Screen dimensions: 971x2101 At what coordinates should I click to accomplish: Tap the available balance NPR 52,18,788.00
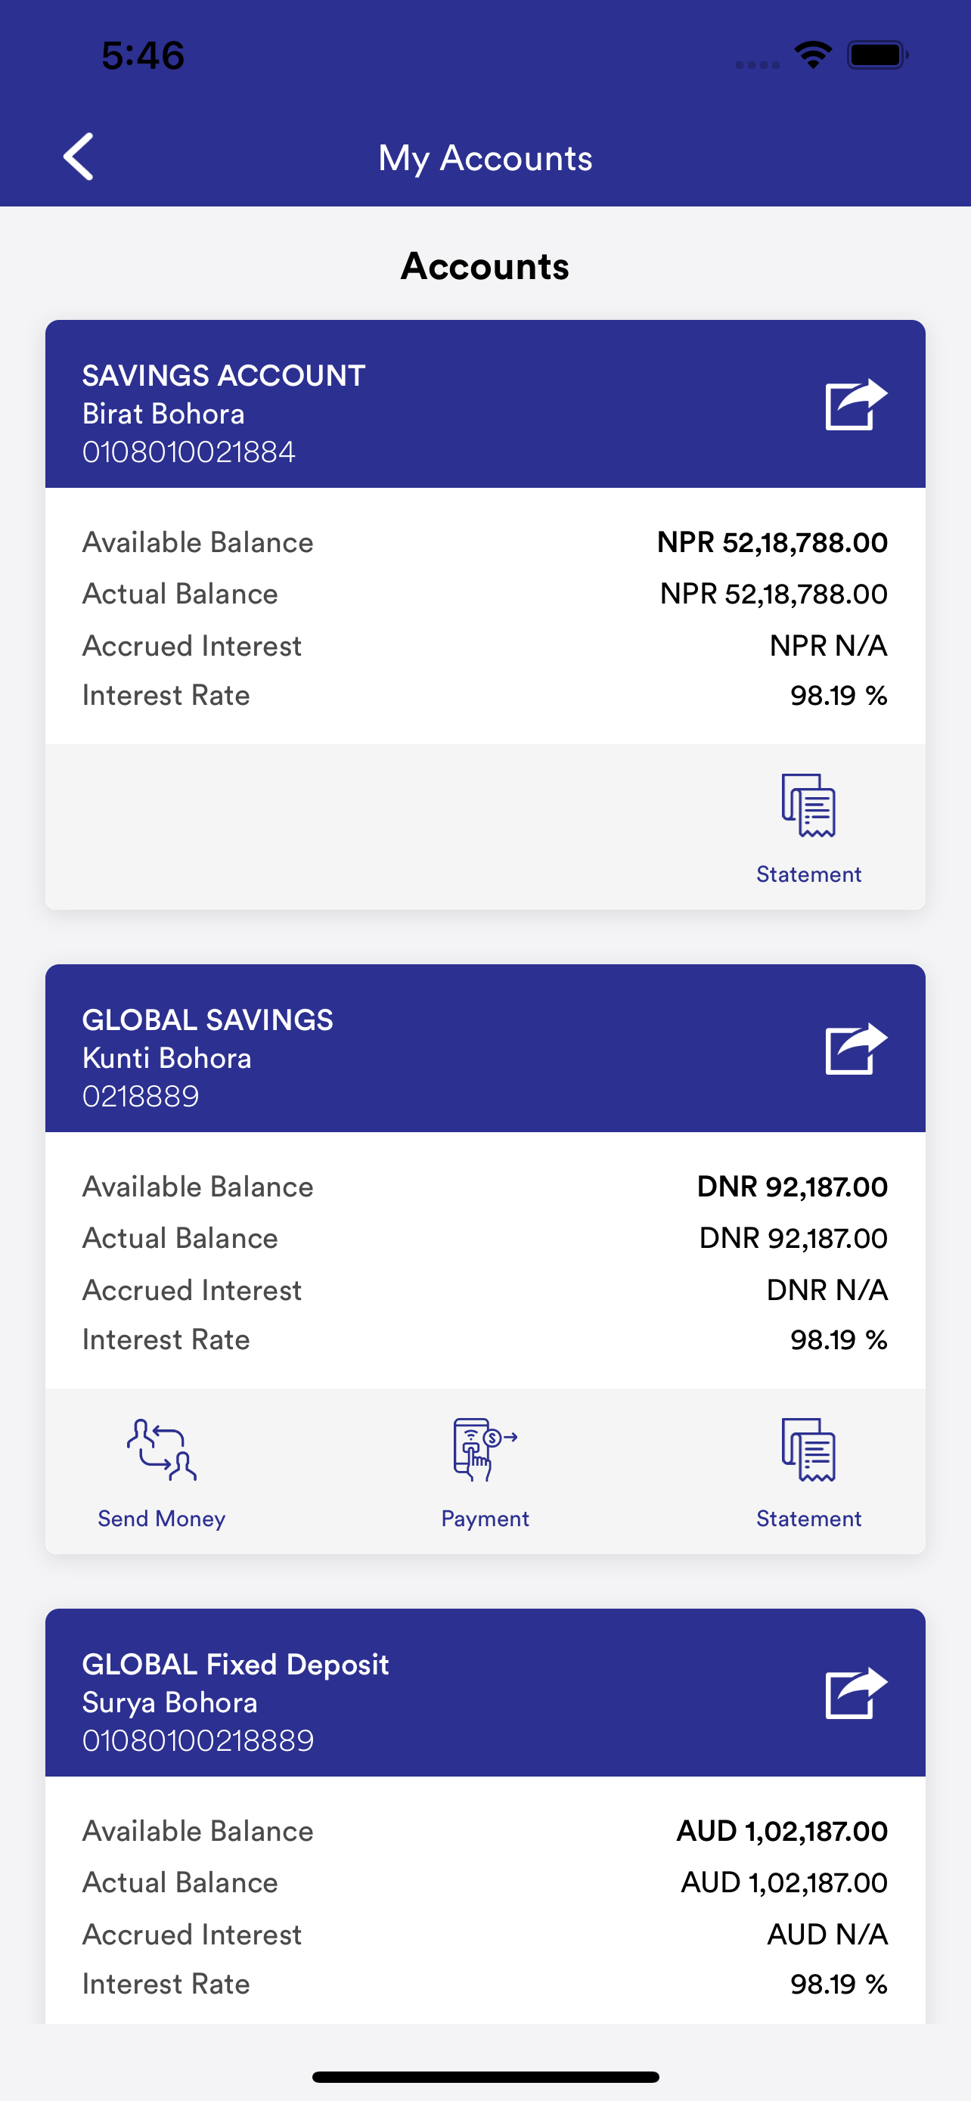coord(772,542)
